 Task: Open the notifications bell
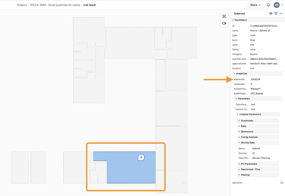268,5
